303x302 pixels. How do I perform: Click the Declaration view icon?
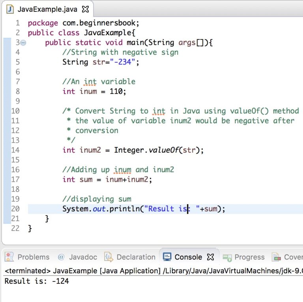[108, 257]
